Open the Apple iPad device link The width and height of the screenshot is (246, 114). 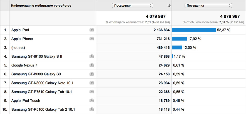click(x=20, y=30)
